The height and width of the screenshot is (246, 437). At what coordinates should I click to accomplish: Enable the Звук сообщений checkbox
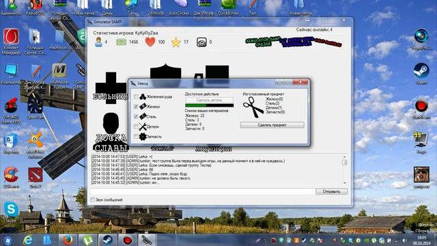[x=93, y=200]
